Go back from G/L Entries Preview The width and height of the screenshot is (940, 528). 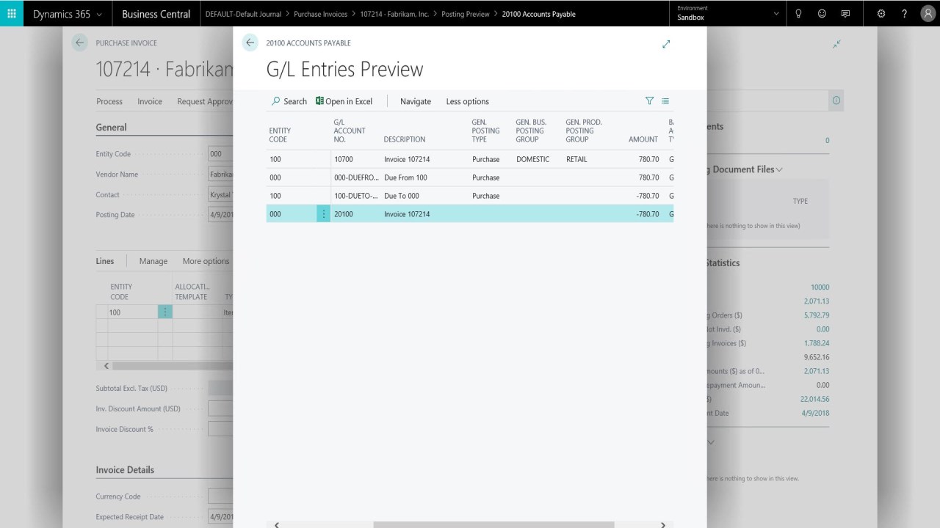[250, 43]
